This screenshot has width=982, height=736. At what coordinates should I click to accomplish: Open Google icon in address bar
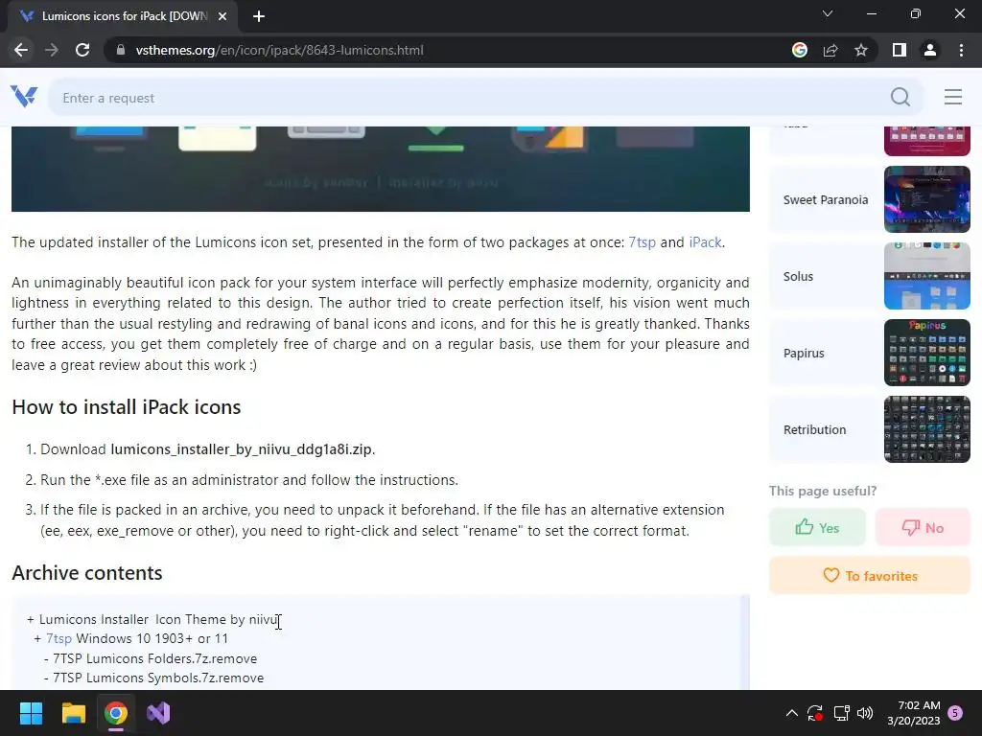pos(800,50)
